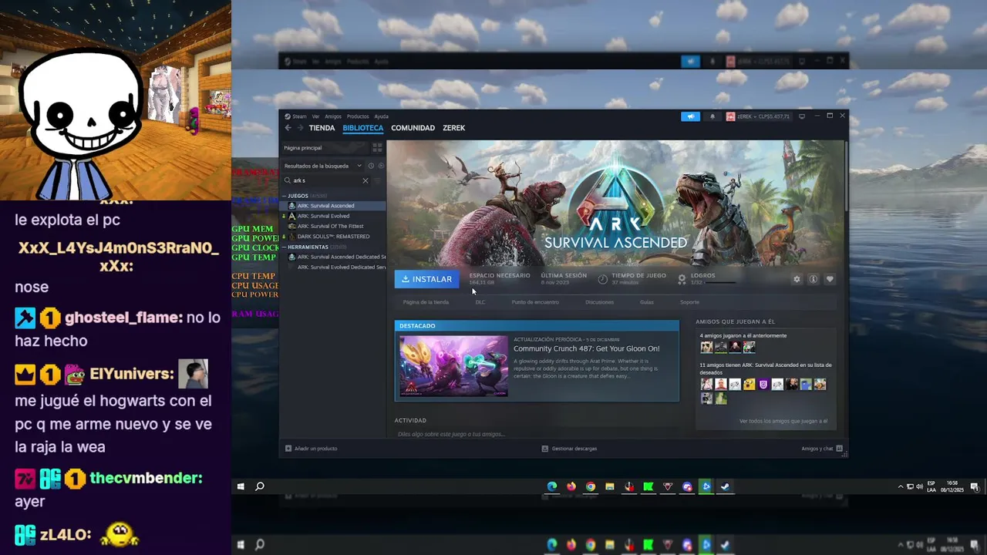The image size is (987, 555).
Task: Click the activity text box about this game
Action: point(536,434)
